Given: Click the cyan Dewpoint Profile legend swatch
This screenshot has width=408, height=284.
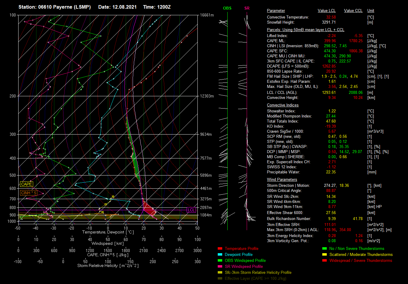Looking at the screenshot, I should click(220, 255).
